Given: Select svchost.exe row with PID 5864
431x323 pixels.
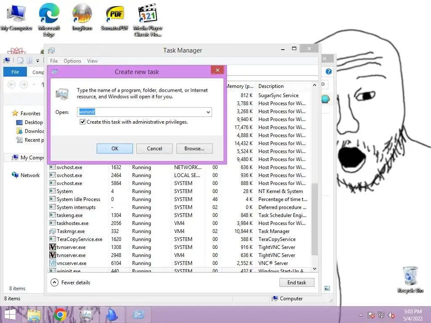Looking at the screenshot, I should coord(179,183).
